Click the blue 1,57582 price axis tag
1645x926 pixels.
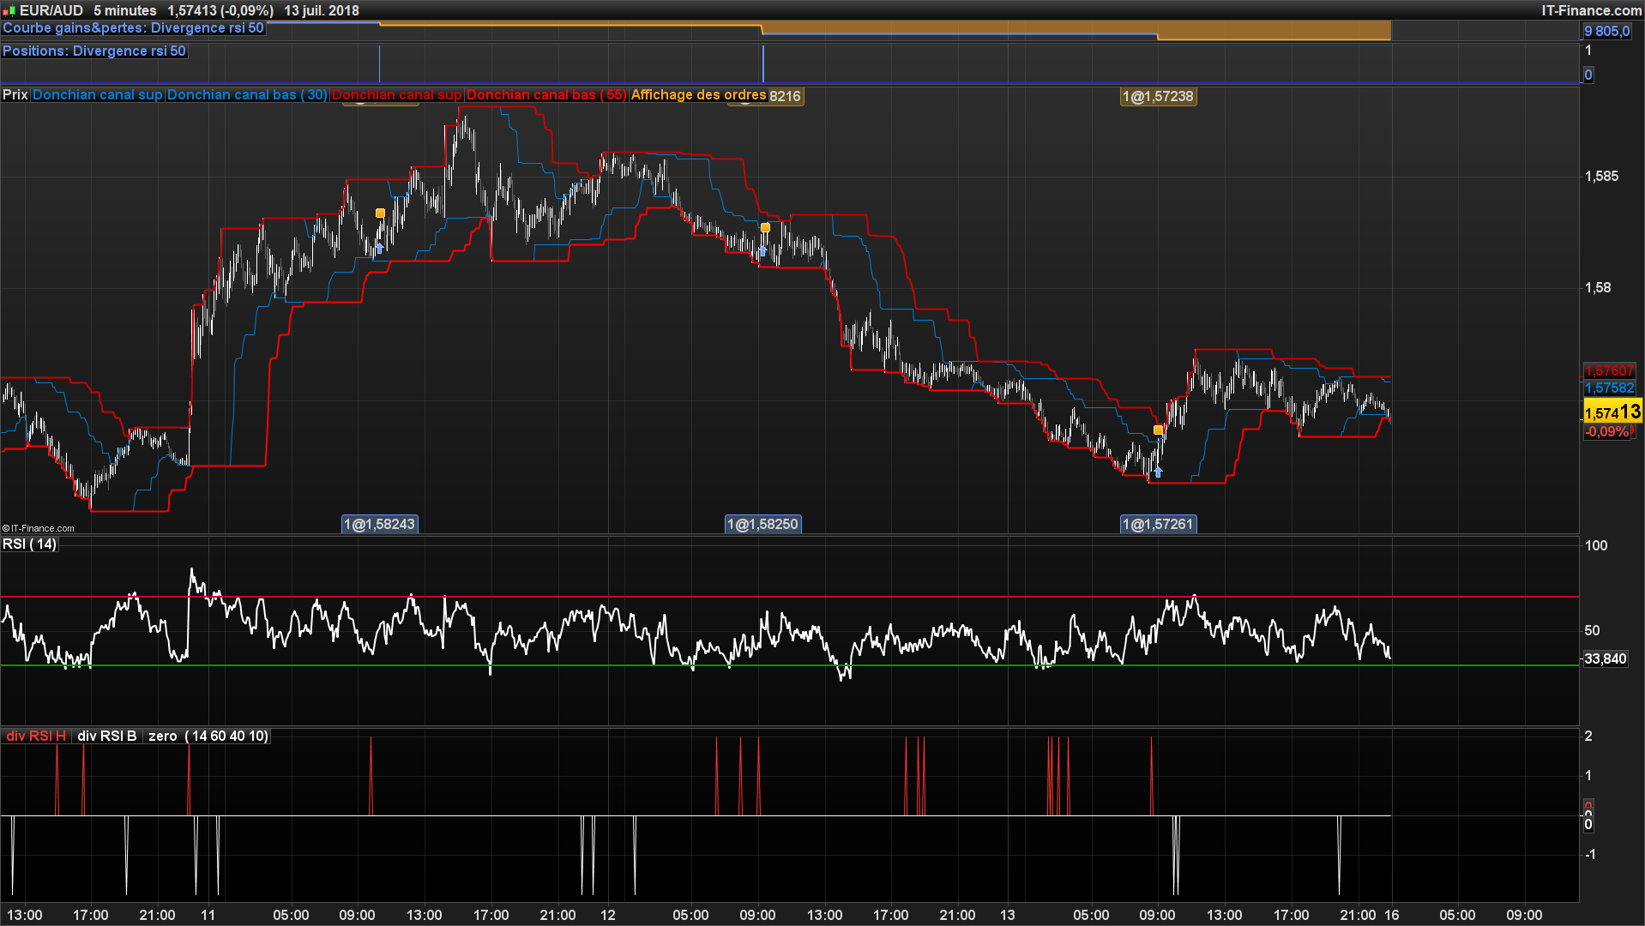click(1609, 388)
